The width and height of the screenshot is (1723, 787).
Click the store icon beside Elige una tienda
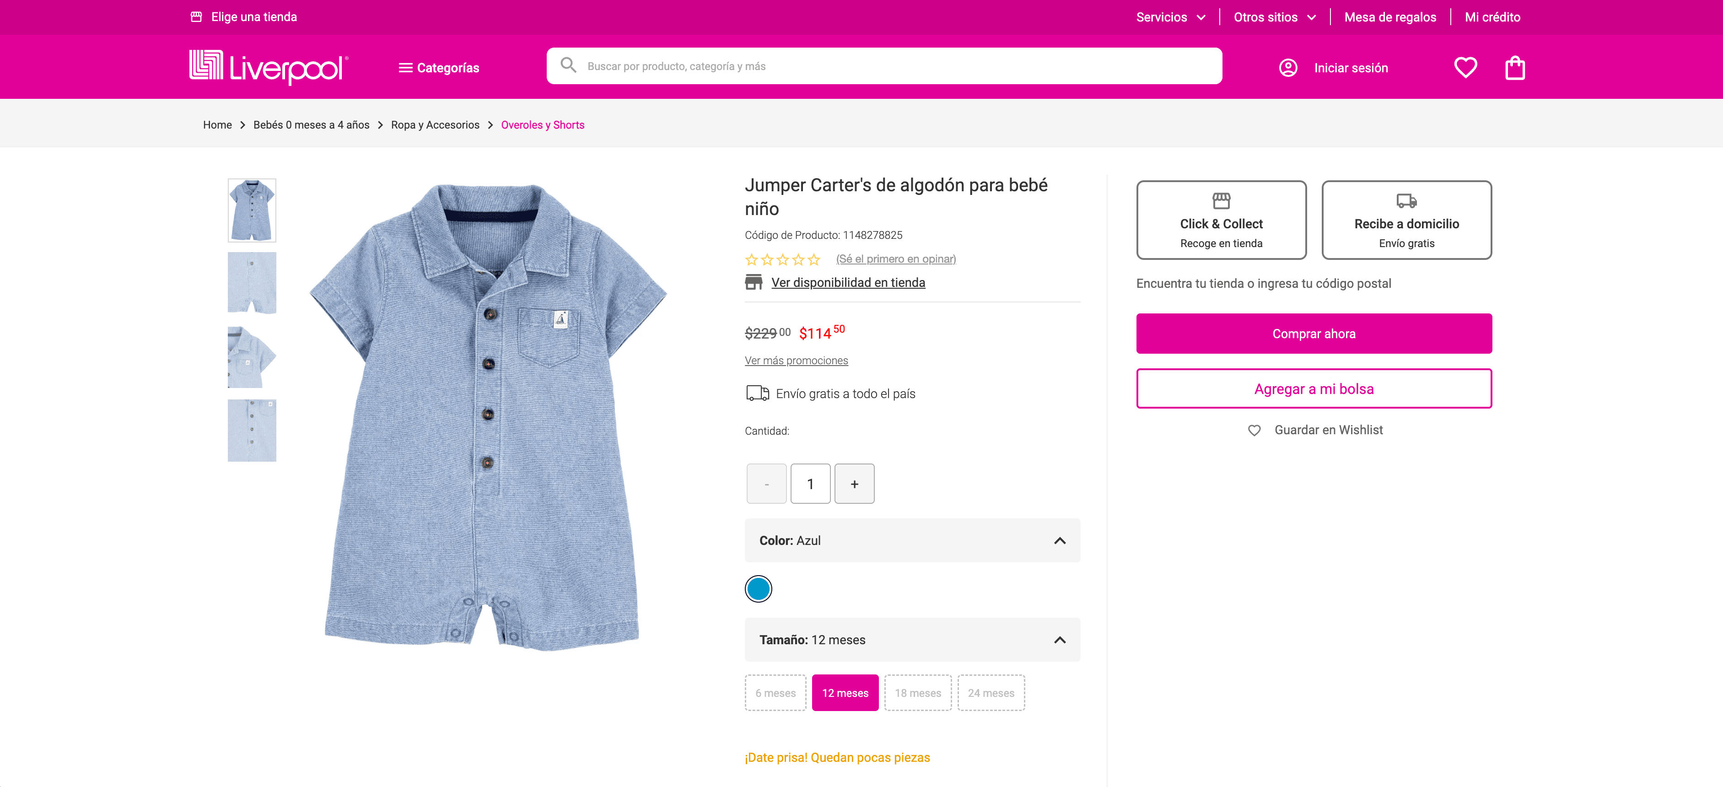point(196,17)
